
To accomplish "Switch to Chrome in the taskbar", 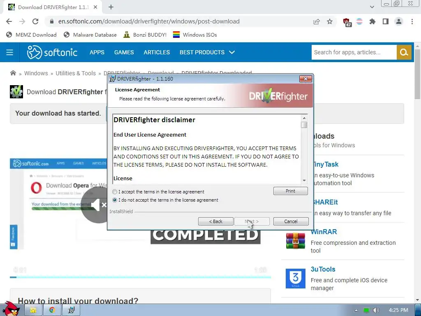I will (x=52, y=310).
